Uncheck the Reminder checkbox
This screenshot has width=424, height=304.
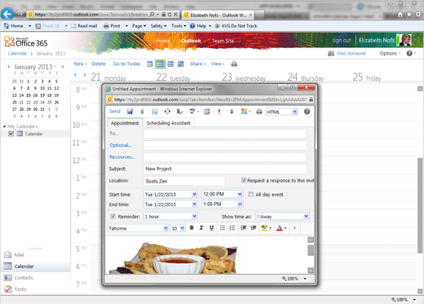[x=113, y=216]
